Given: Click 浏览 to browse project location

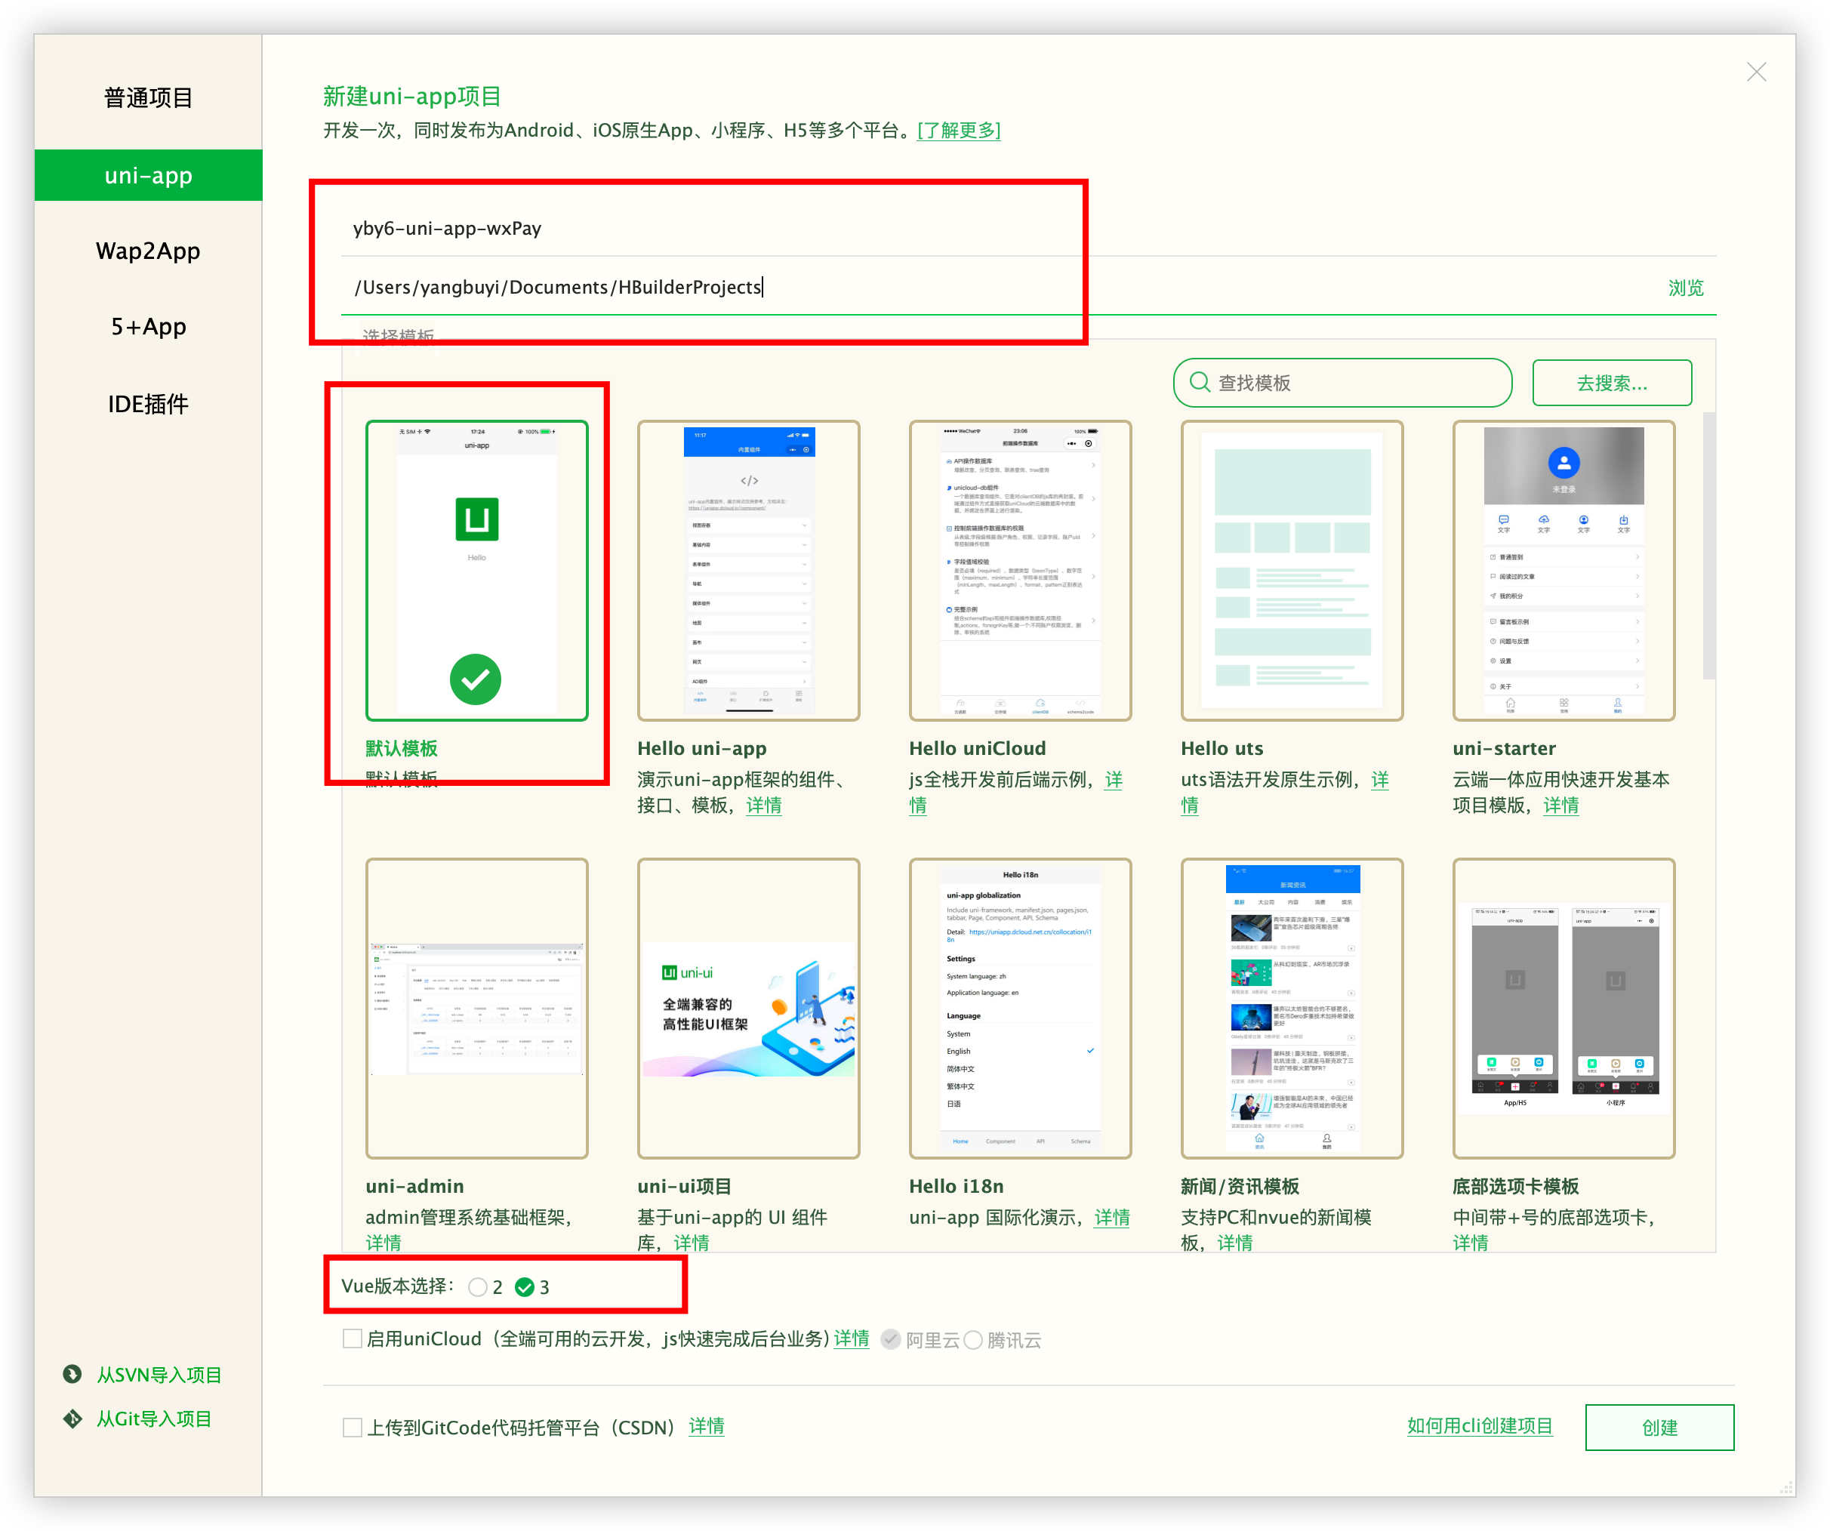Looking at the screenshot, I should (1685, 288).
